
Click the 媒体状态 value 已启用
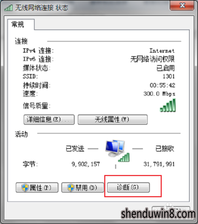pyautogui.click(x=166, y=68)
